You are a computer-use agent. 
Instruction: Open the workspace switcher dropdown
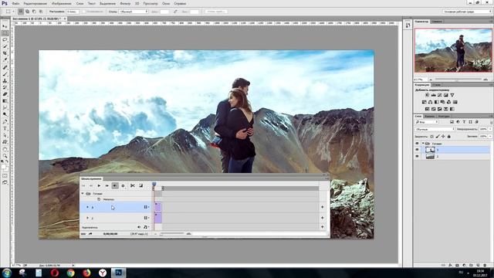[x=467, y=12]
